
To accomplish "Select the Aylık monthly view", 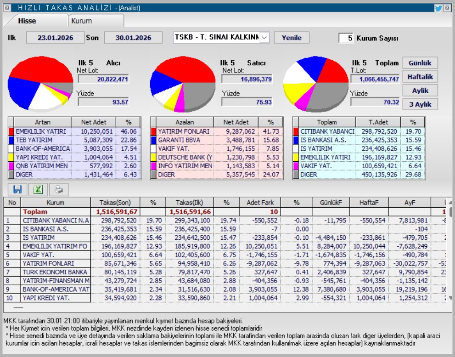I will [x=420, y=91].
